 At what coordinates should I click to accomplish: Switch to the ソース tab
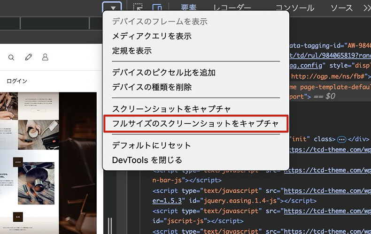(x=341, y=8)
